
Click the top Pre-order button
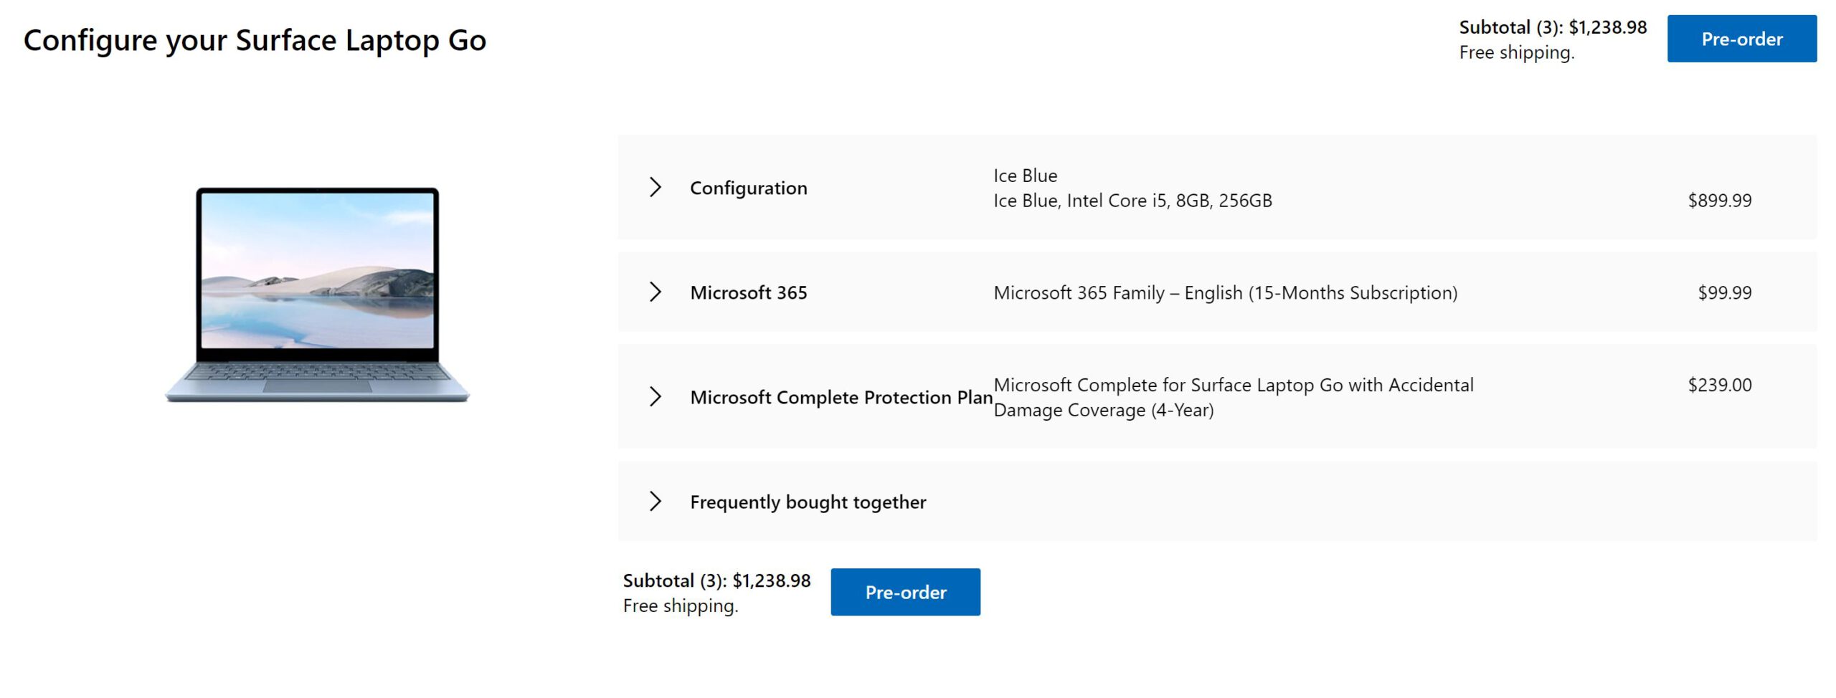point(1741,39)
